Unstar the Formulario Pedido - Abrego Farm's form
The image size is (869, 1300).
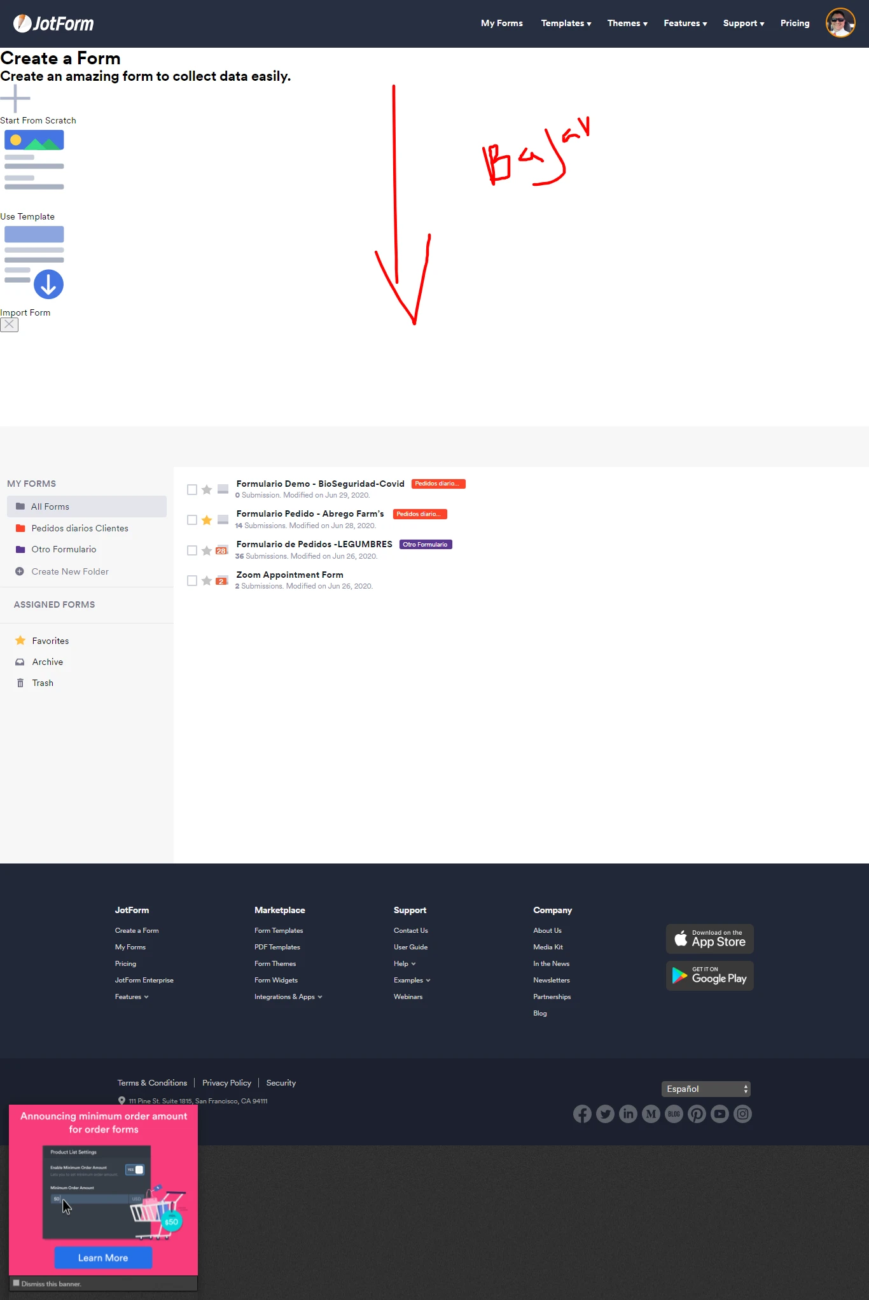(207, 520)
